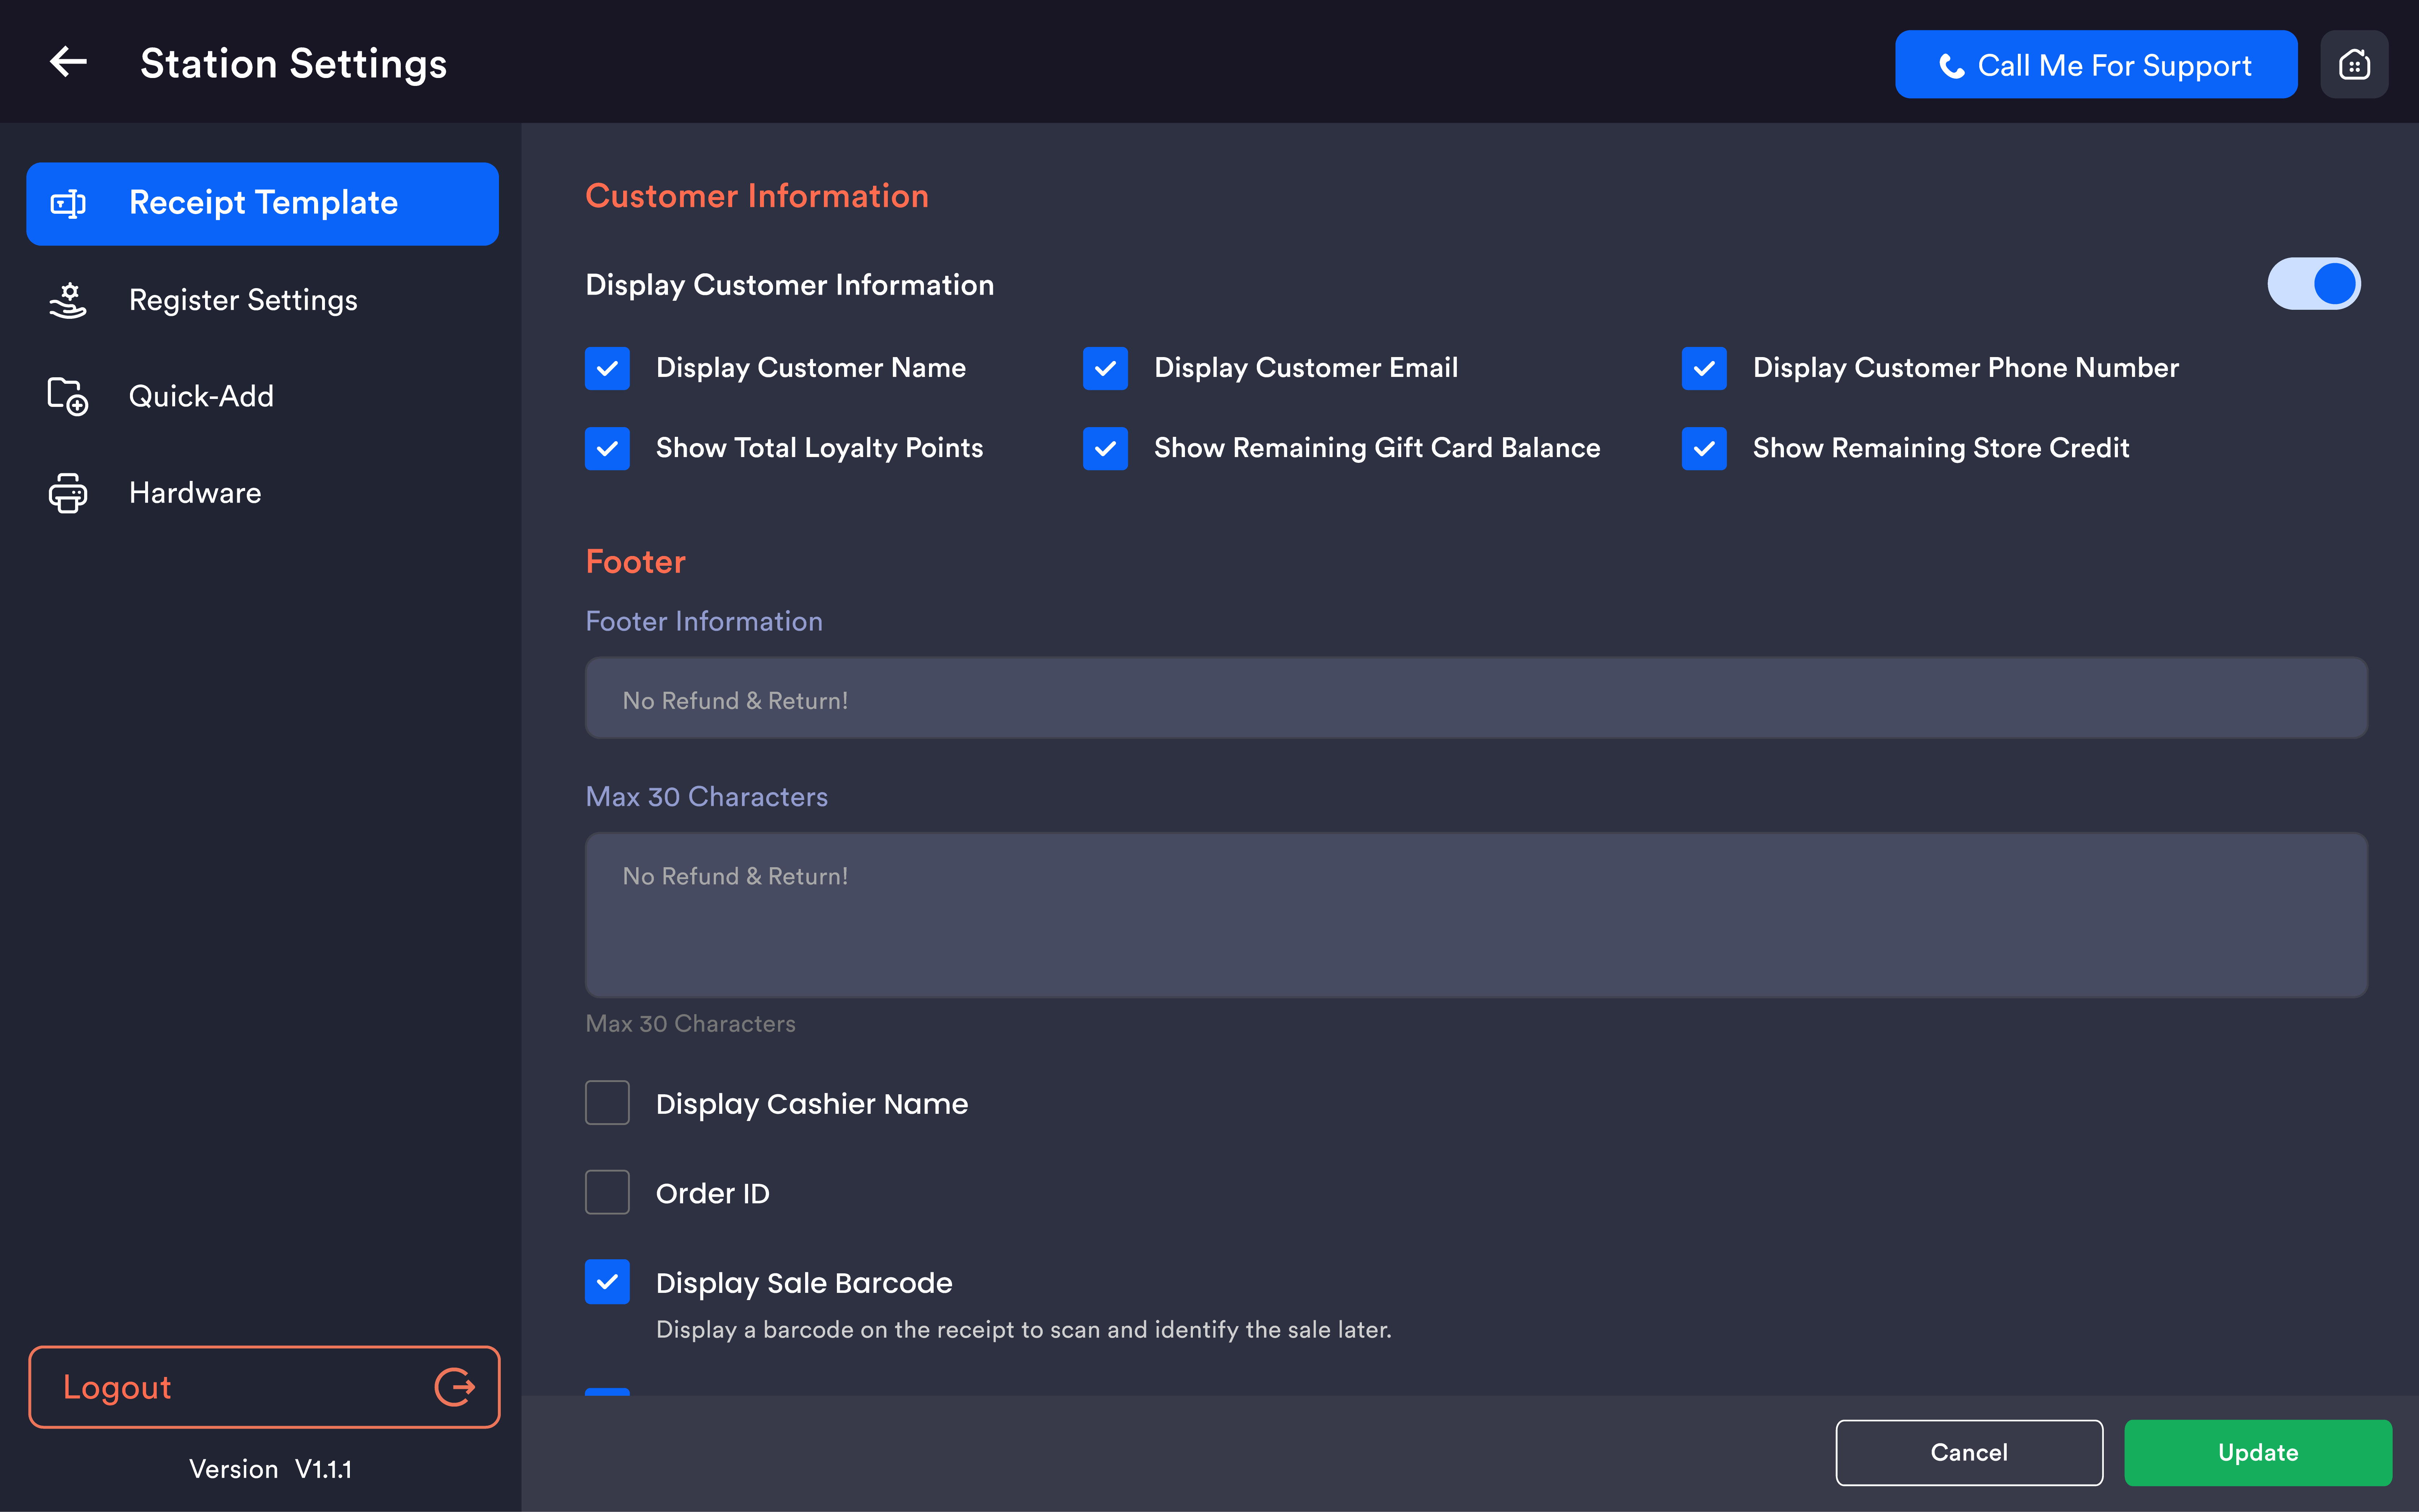This screenshot has height=1512, width=2419.
Task: Turn off Display Customer Information toggle
Action: tap(2313, 284)
